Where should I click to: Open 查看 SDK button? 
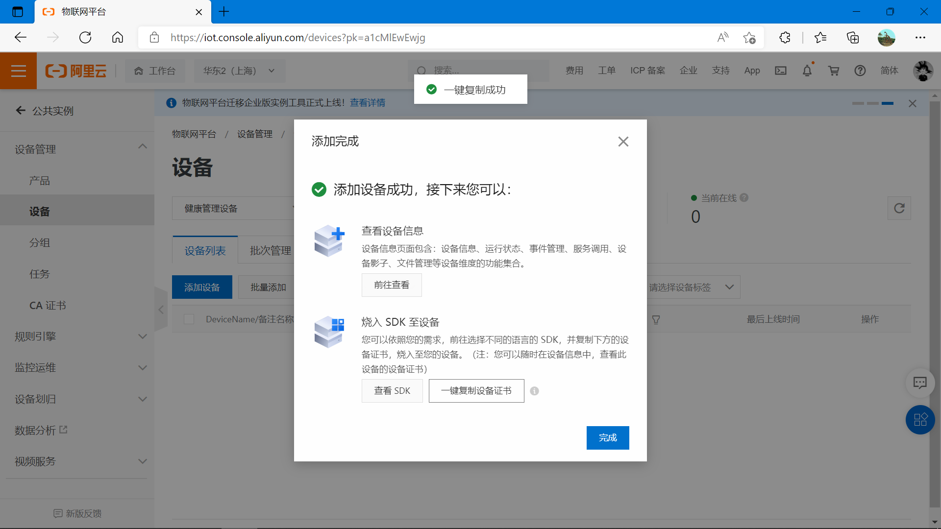(392, 391)
